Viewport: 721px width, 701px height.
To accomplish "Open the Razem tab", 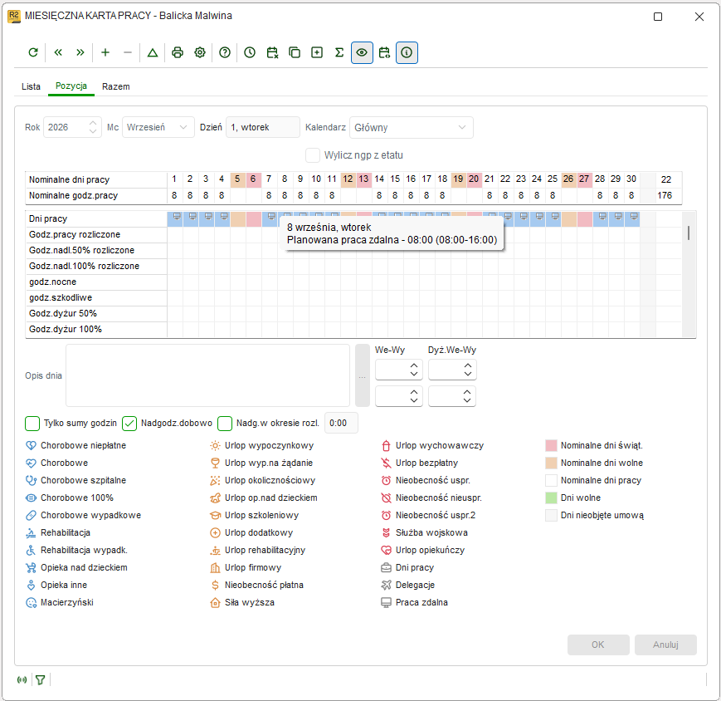I will click(x=116, y=86).
